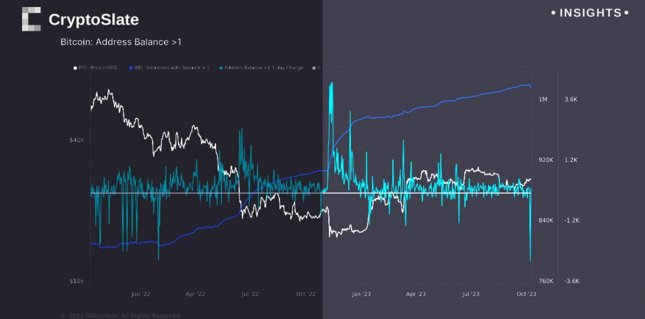Toggle Address Balance >1 1-day Change legend
Viewport: 645px width, 319px height.
264,68
